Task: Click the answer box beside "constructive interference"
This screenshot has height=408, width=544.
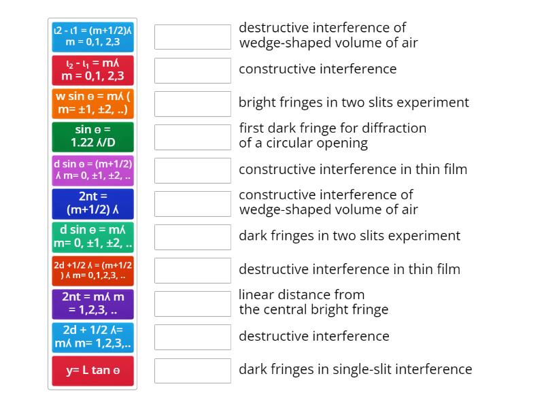Action: 192,70
